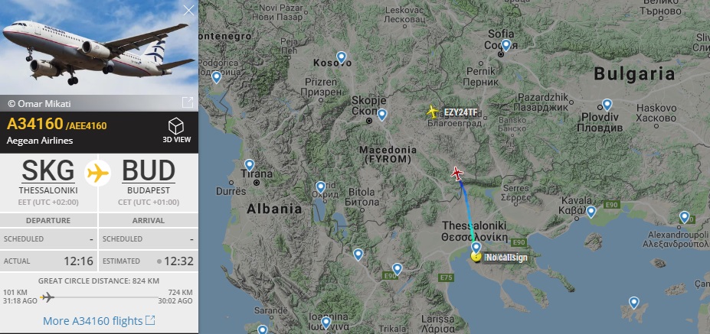Click the Kavala airport marker
Screen dimensions: 710x334
[591, 212]
